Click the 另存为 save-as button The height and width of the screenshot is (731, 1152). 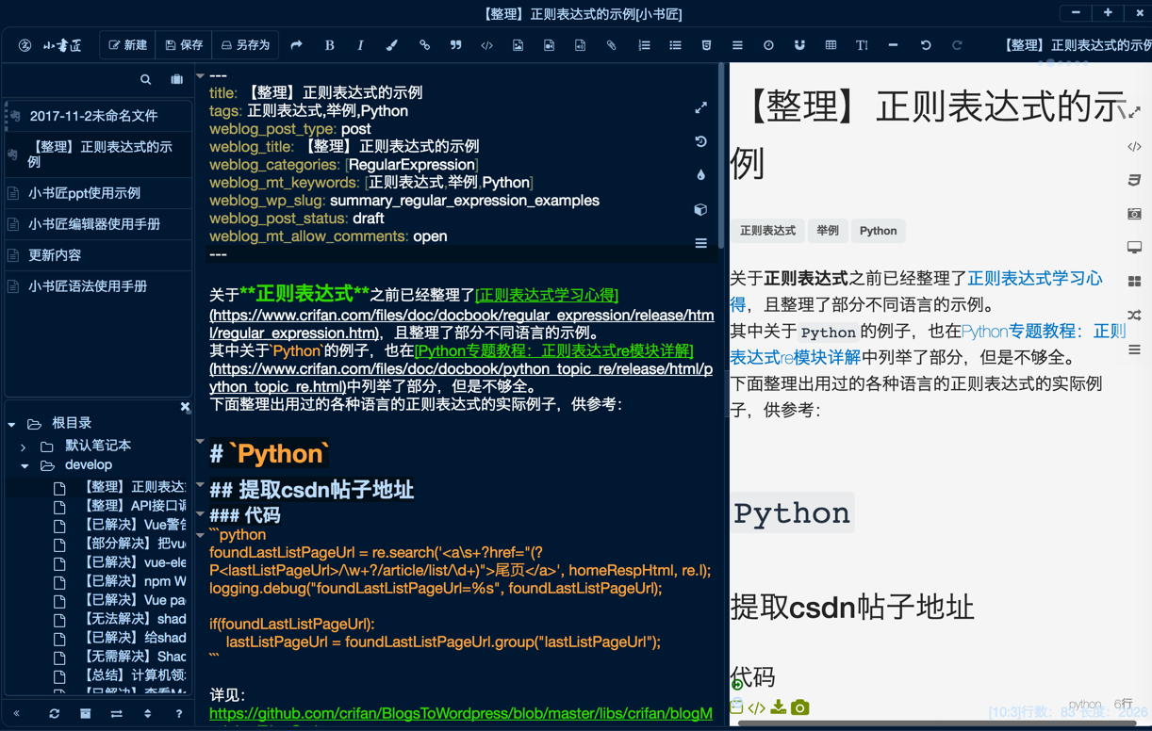pyautogui.click(x=245, y=45)
